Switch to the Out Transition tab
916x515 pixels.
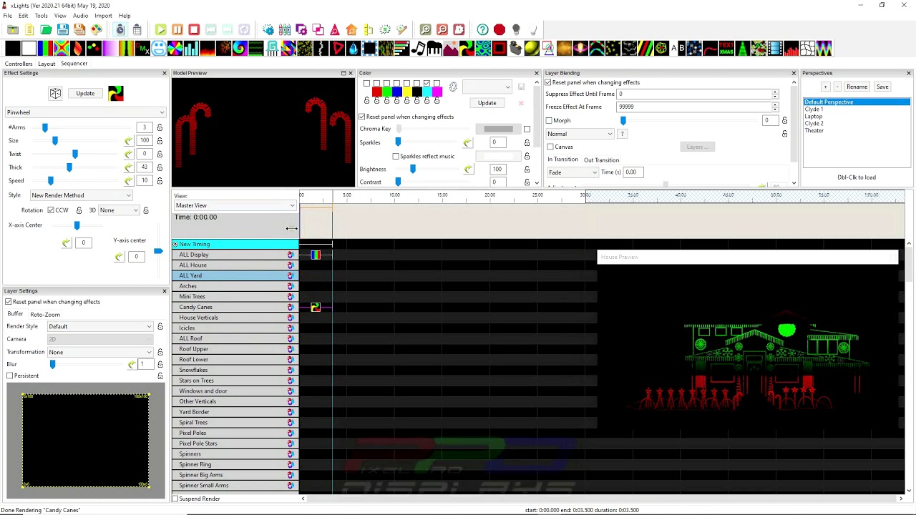point(601,160)
